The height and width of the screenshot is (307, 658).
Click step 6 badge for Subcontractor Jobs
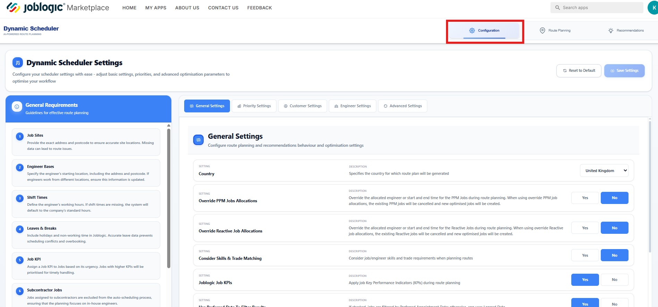click(20, 291)
